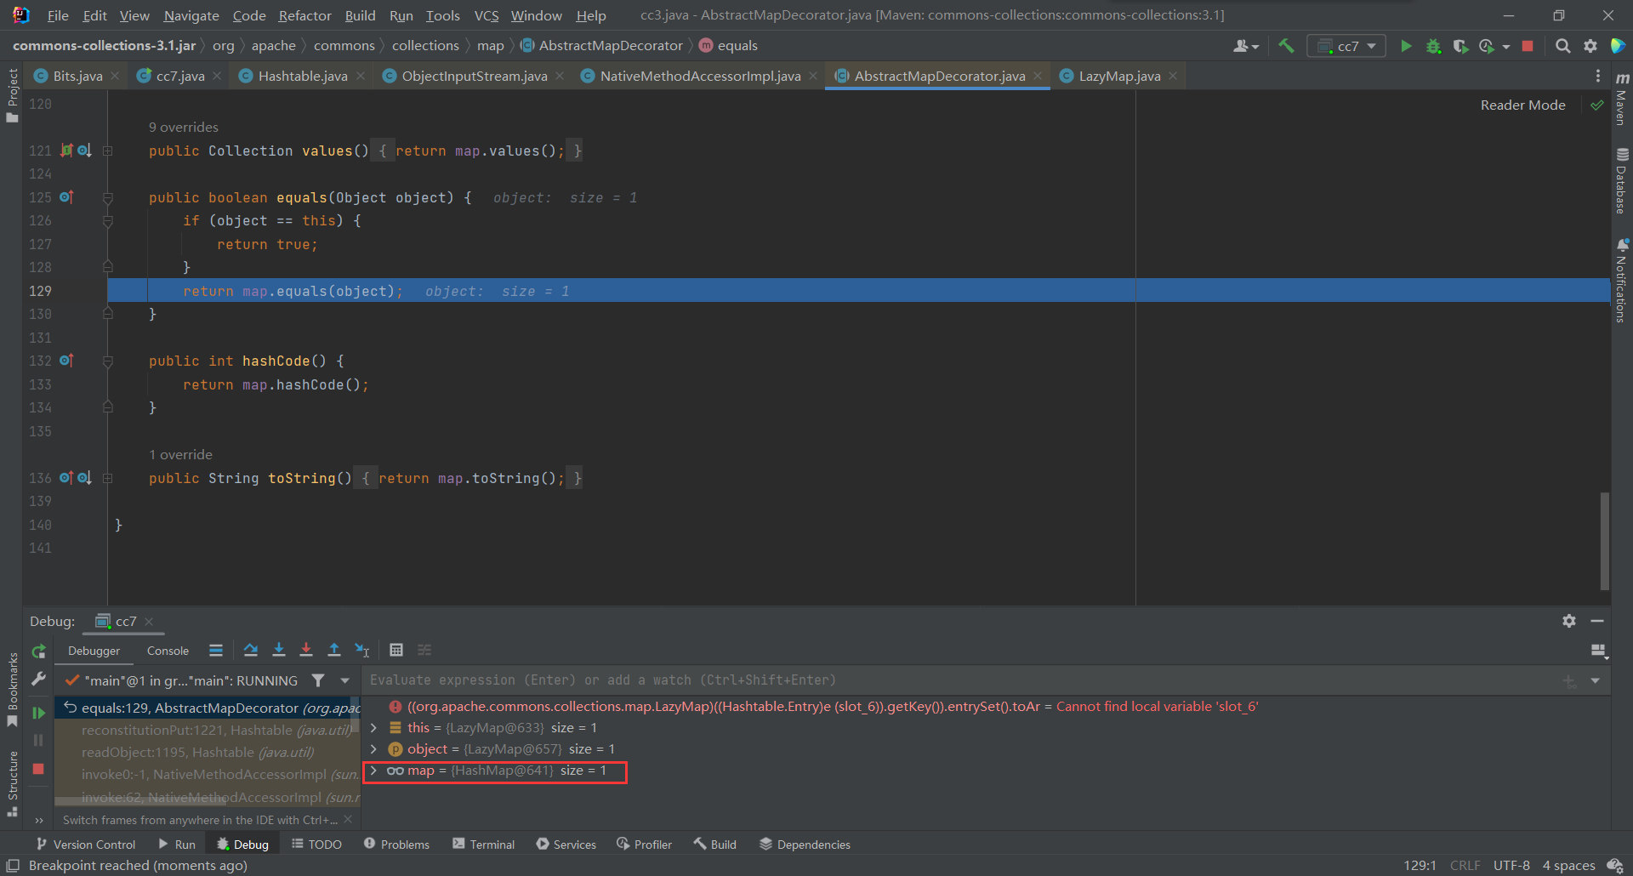The height and width of the screenshot is (876, 1633).
Task: Open debugger settings wrench icon
Action: point(38,679)
